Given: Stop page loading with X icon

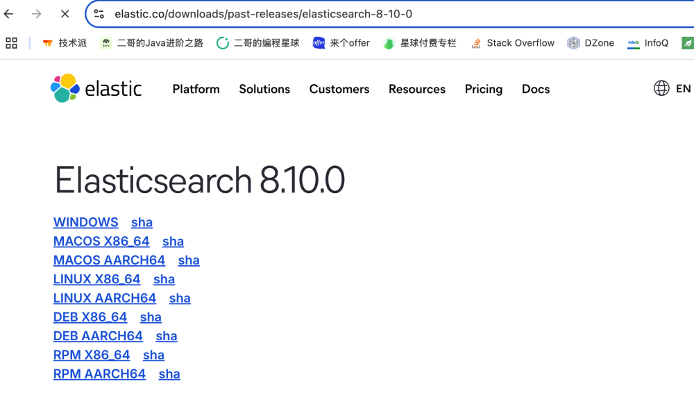Looking at the screenshot, I should (x=65, y=14).
